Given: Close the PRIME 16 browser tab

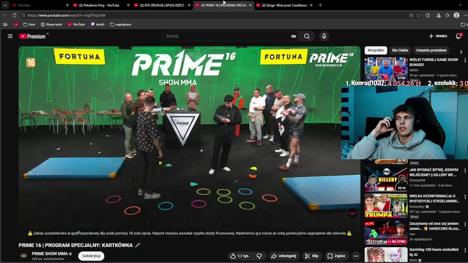Looking at the screenshot, I should (x=250, y=5).
